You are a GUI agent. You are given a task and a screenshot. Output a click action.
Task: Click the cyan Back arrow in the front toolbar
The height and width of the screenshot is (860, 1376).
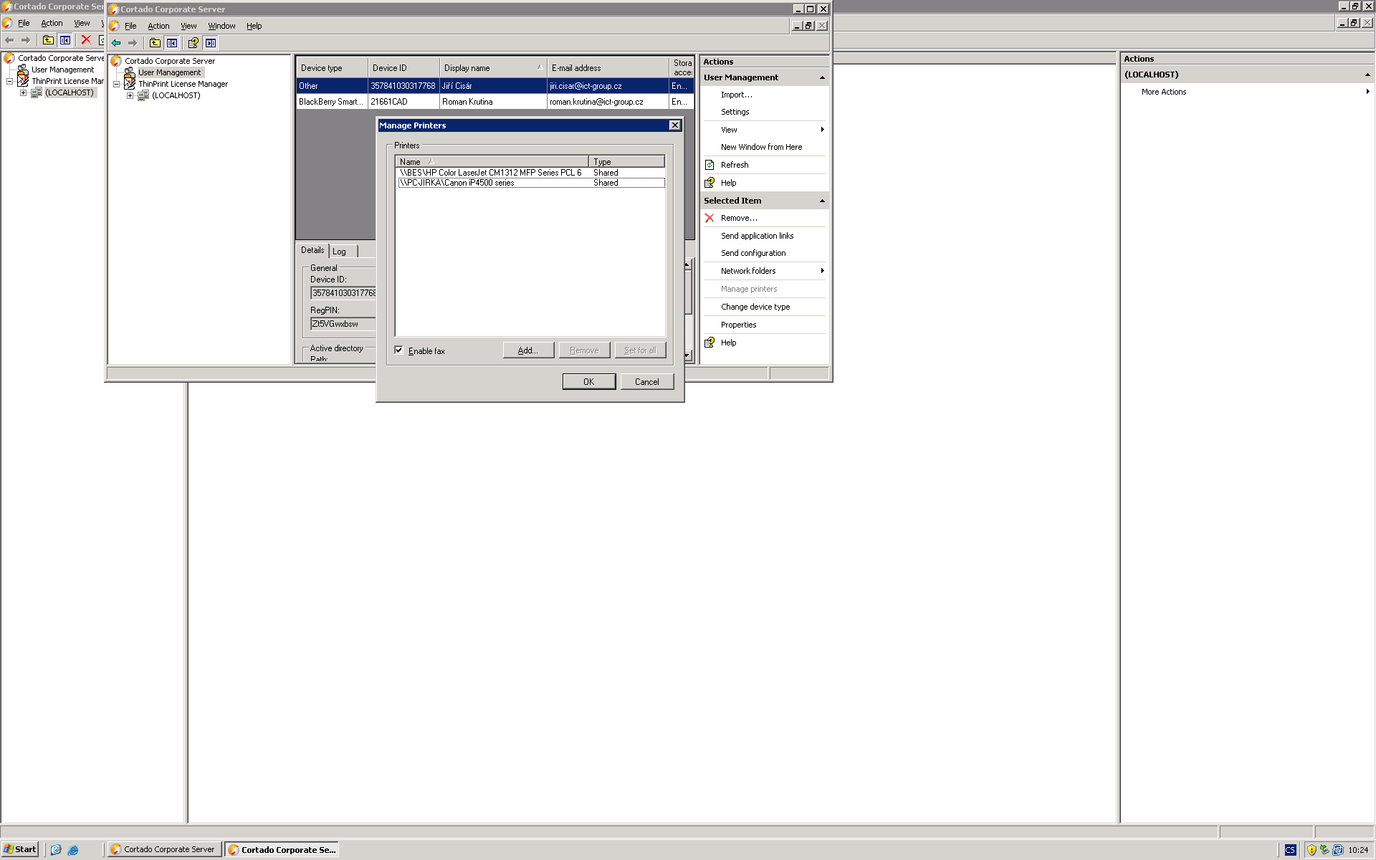tap(116, 43)
